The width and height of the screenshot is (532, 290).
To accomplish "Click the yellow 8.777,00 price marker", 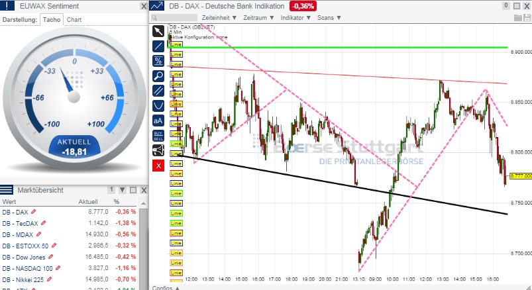I will coord(521,175).
